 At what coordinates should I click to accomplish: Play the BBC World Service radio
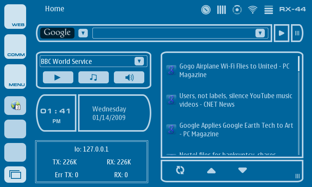click(58, 78)
